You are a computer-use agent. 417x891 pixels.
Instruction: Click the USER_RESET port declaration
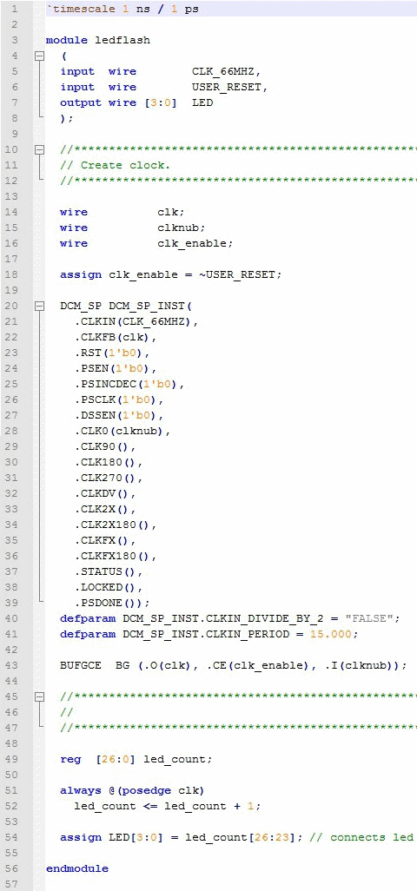click(229, 87)
